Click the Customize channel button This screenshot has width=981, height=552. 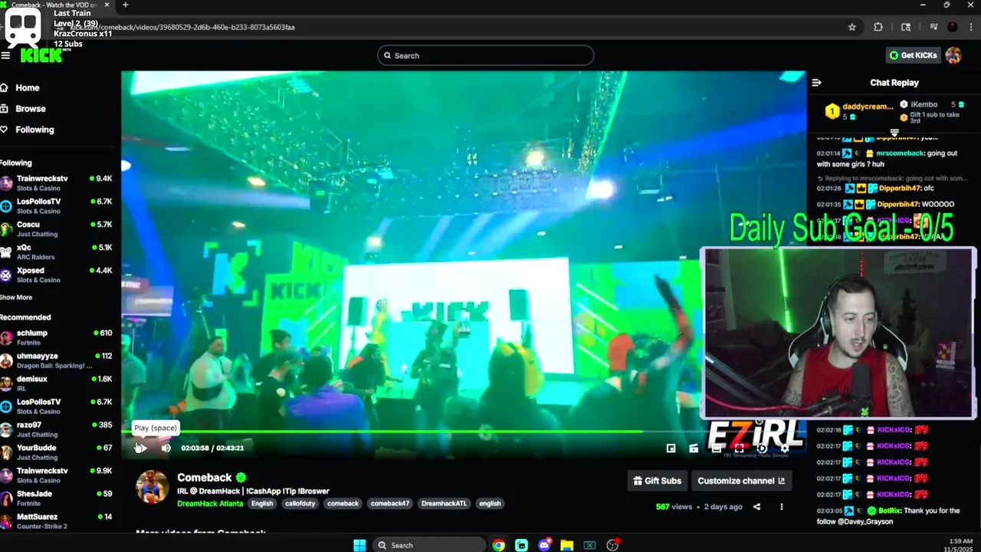(741, 481)
